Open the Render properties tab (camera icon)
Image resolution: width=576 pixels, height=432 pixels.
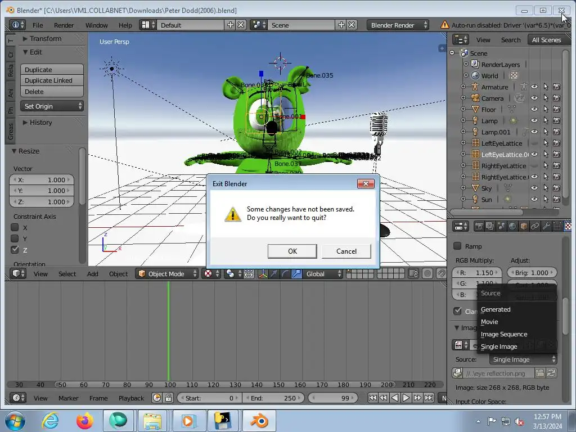(479, 226)
